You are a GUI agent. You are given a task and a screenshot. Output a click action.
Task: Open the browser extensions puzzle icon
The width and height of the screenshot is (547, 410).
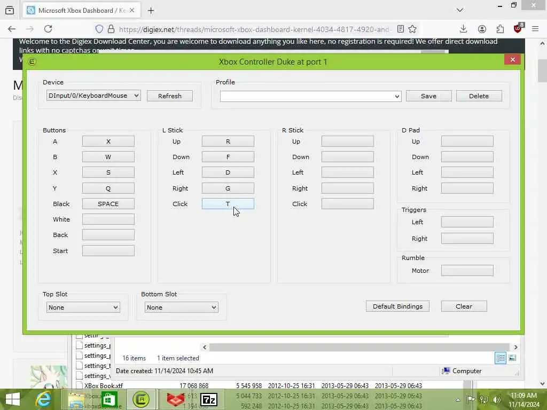(500, 29)
